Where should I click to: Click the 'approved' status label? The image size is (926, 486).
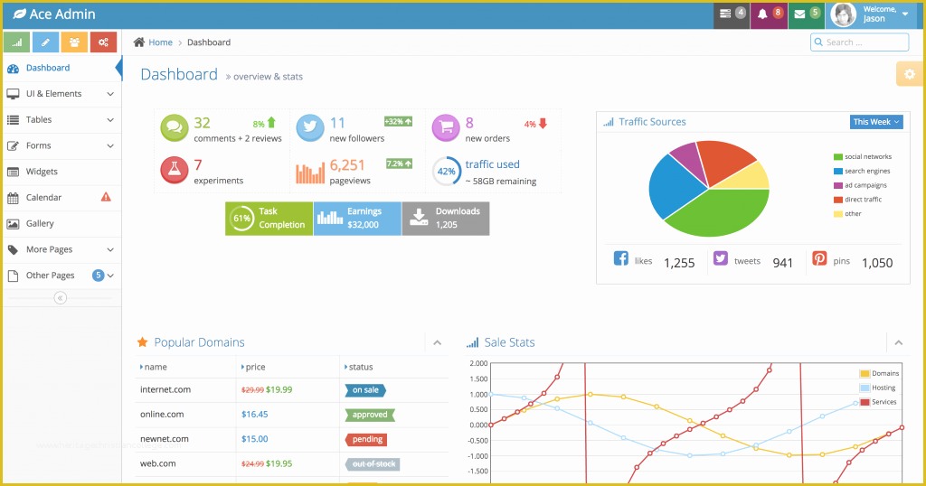(370, 415)
